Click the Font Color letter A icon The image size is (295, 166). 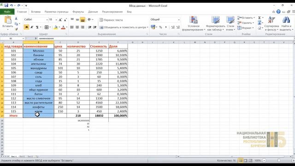[x=64, y=27]
